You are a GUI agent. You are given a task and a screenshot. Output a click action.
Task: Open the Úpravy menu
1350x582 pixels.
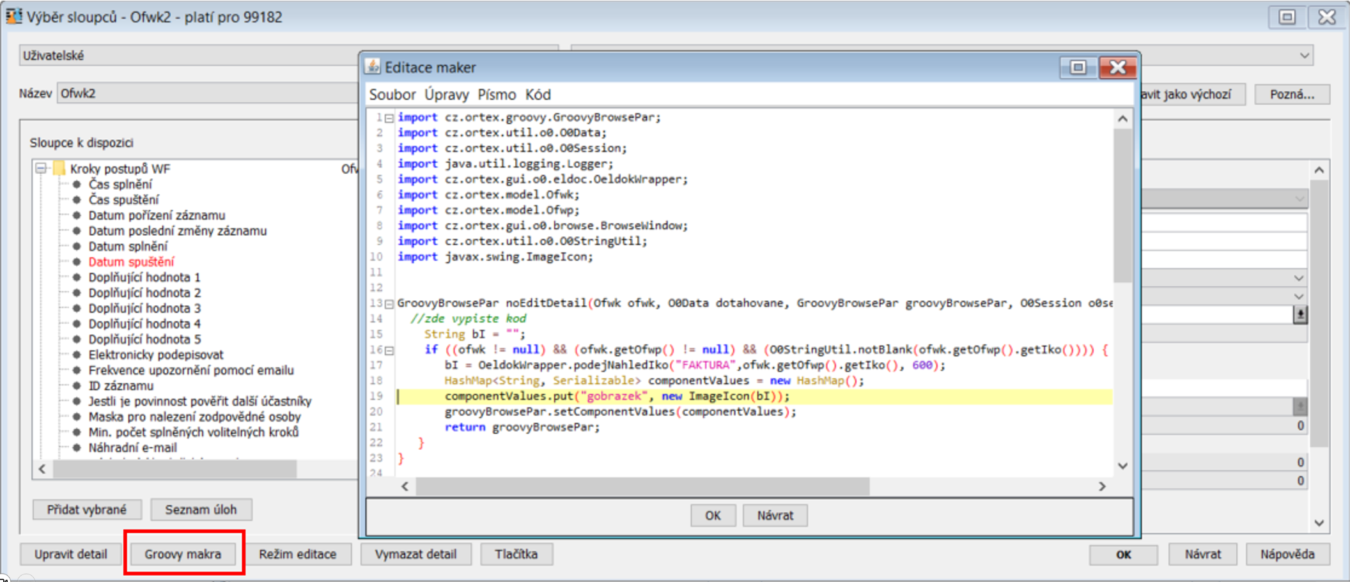(446, 95)
